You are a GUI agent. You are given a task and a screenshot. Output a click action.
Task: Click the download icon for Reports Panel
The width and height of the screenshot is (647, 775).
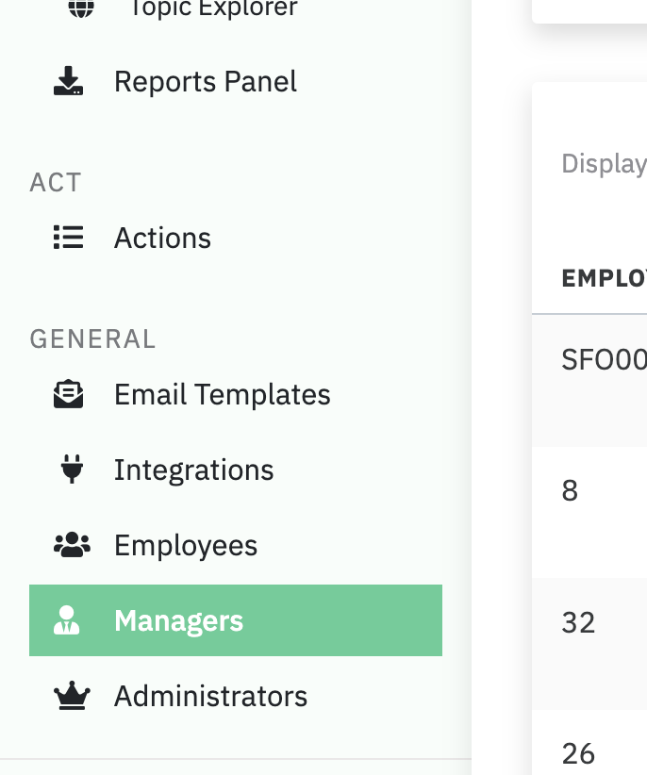(x=69, y=82)
